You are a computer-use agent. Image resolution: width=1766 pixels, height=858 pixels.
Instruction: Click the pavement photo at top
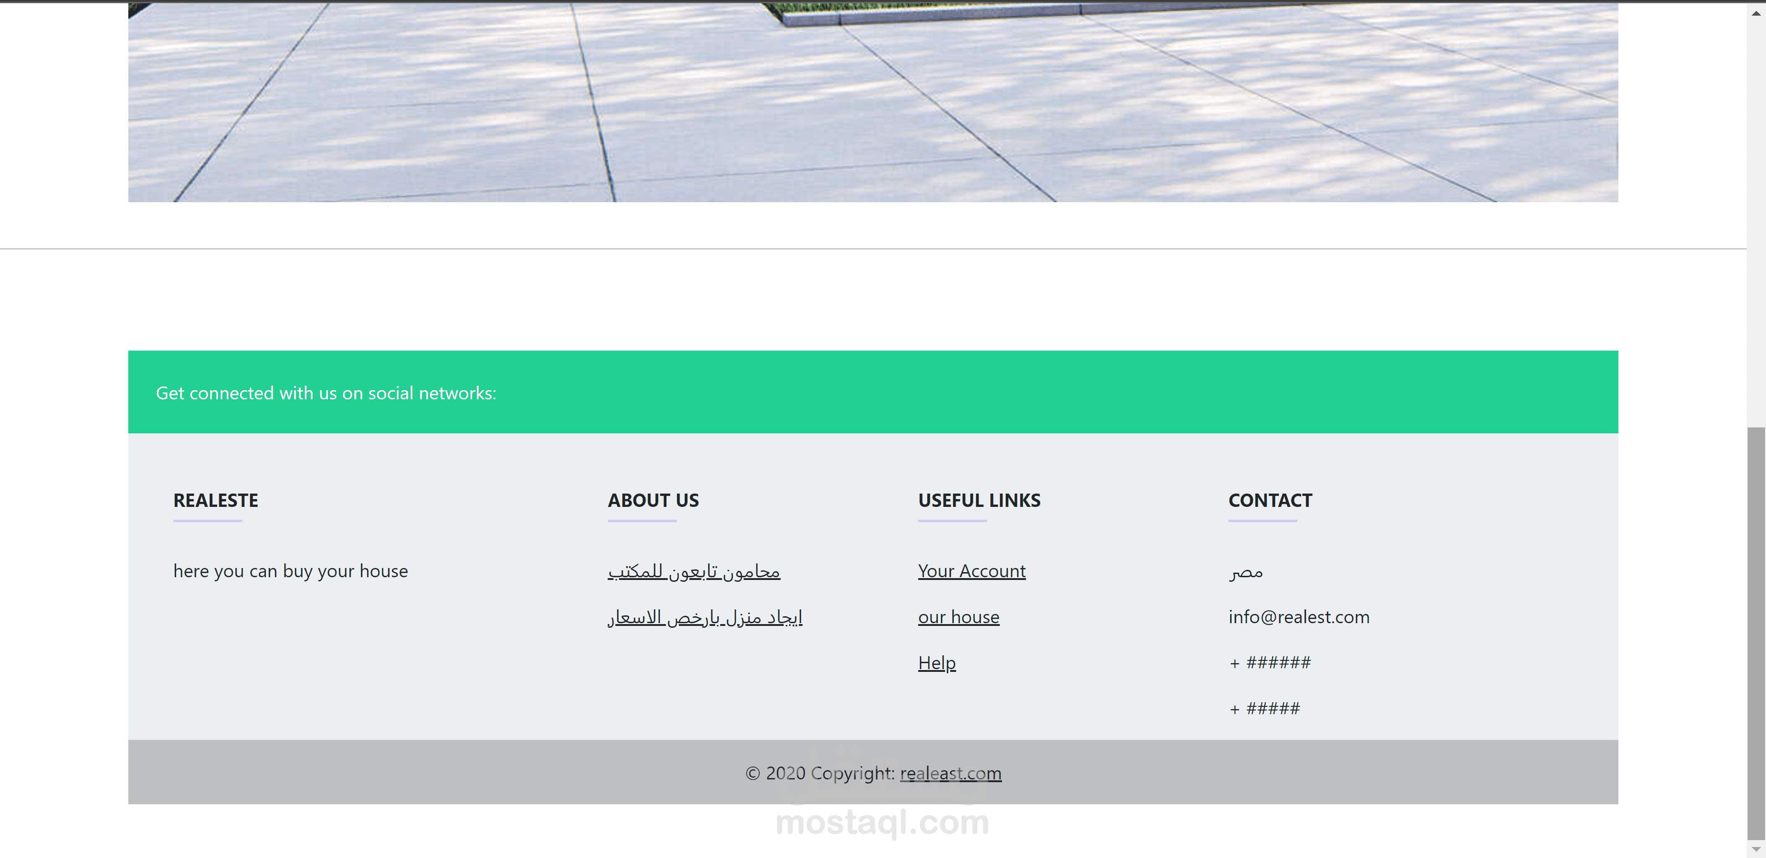click(872, 103)
